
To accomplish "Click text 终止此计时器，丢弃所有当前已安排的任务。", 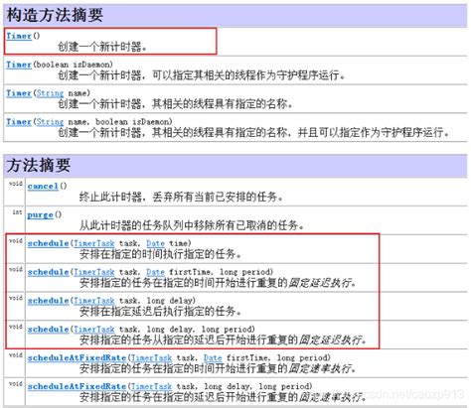I will [x=181, y=197].
